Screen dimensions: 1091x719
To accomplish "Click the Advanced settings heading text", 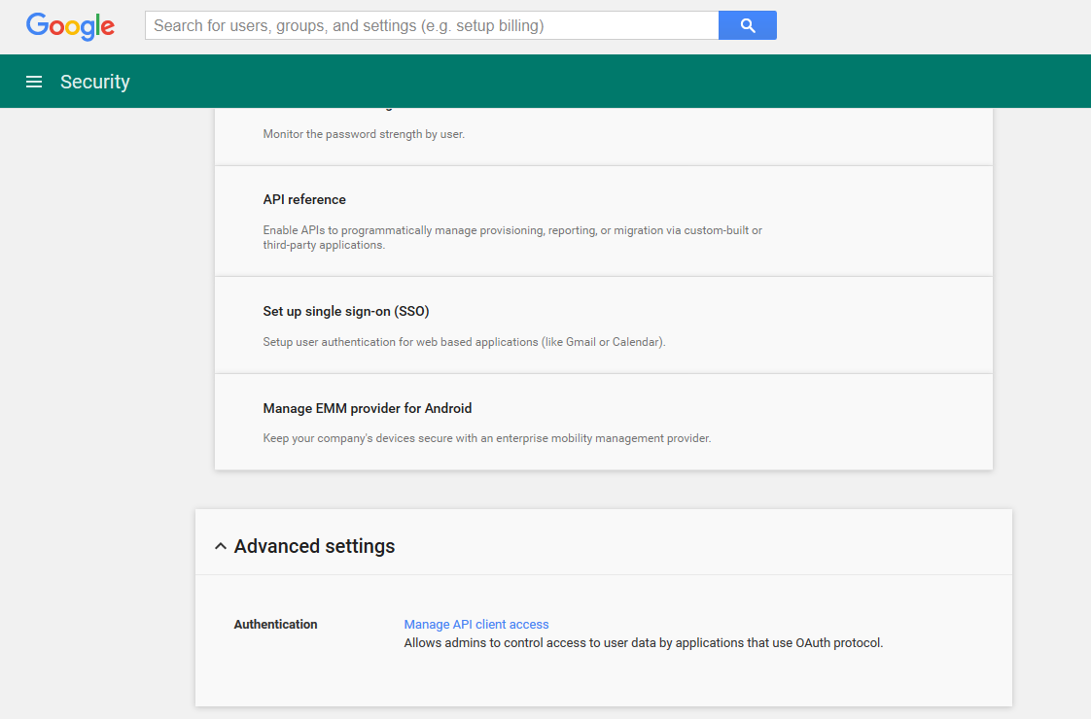I will tap(314, 546).
